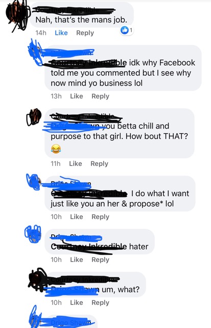Reply to the "um, what?" comment
The height and width of the screenshot is (328, 211).
100,303
